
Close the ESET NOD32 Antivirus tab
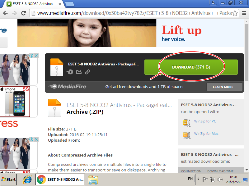60,4
